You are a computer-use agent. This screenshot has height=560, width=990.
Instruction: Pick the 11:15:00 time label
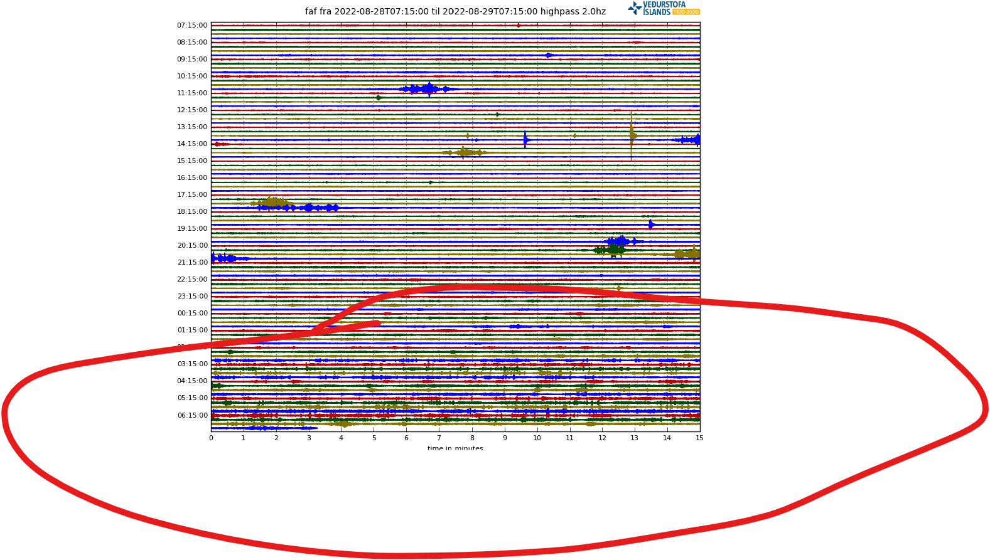(x=192, y=93)
